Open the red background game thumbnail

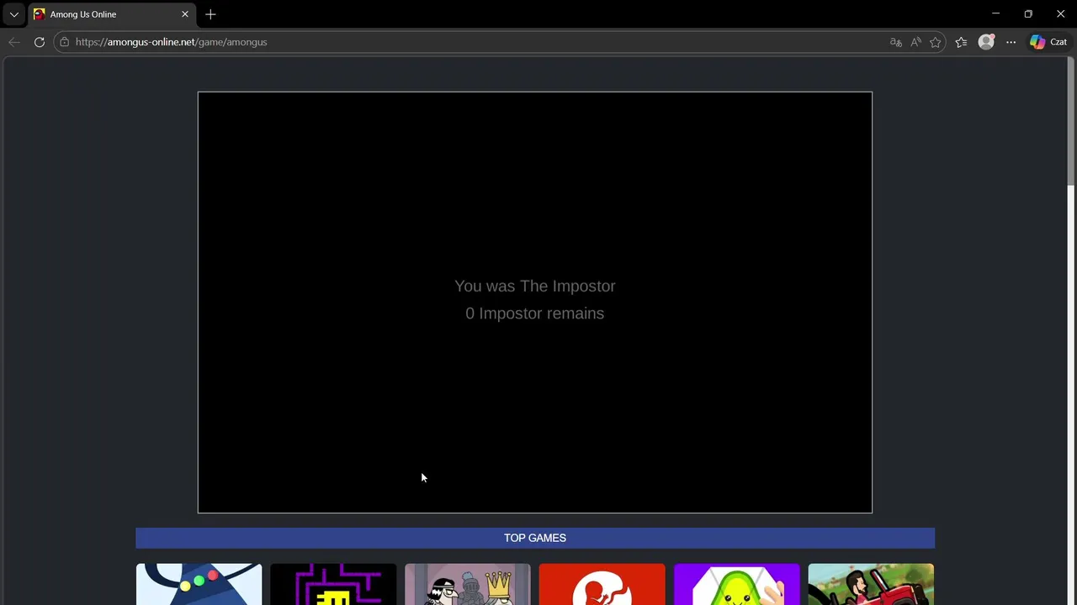[602, 584]
